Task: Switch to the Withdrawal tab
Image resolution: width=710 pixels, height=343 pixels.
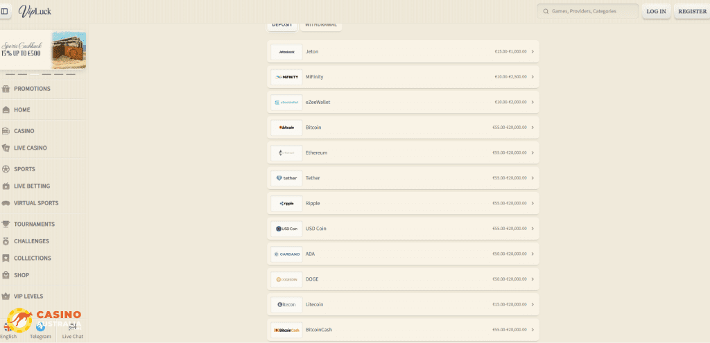Action: pos(321,26)
